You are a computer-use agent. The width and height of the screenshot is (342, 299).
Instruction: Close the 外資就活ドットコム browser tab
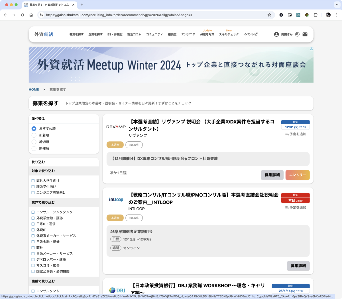73,5
